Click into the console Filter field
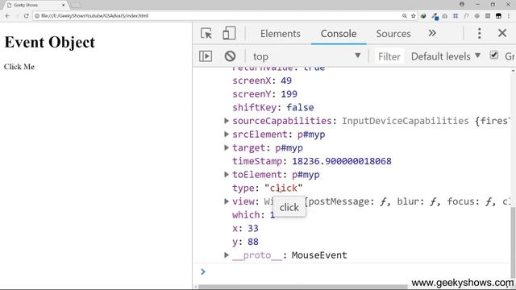516x290 pixels. pos(389,56)
